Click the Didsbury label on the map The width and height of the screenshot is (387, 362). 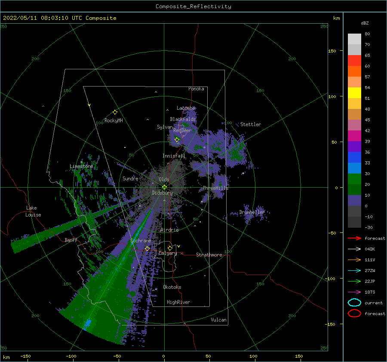(x=162, y=193)
